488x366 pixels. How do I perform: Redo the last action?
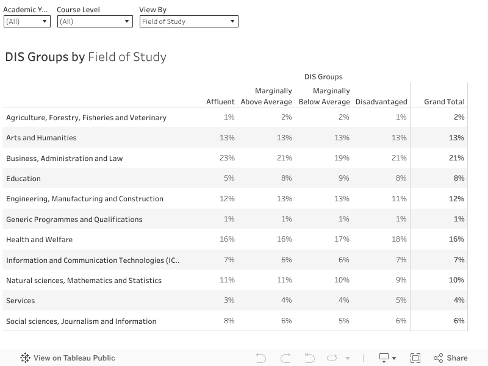coord(285,358)
